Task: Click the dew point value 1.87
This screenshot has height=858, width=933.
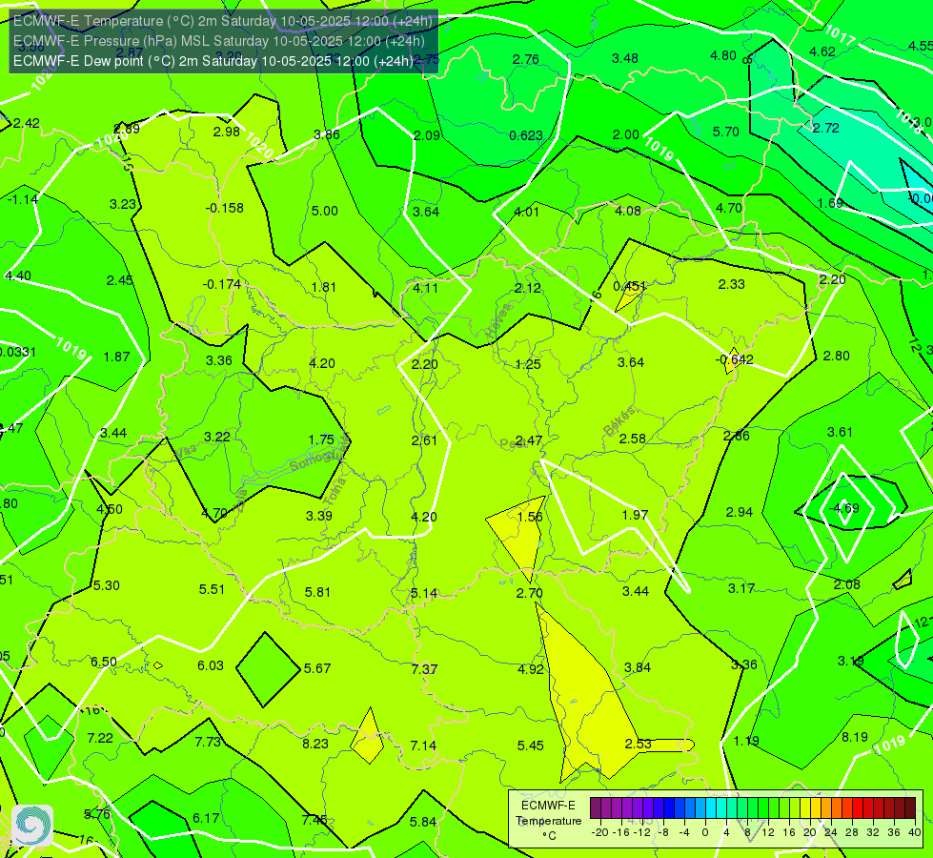Action: 116,357
